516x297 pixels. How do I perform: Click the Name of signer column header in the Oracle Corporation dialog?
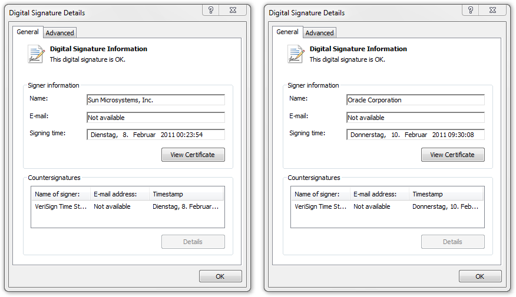point(320,194)
